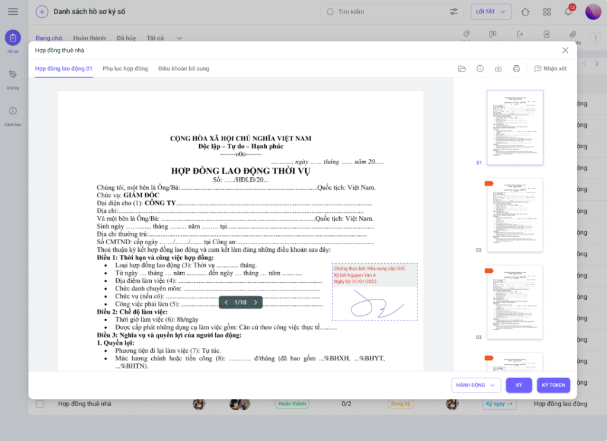The height and width of the screenshot is (441, 607).
Task: Print the document
Action: coord(516,69)
